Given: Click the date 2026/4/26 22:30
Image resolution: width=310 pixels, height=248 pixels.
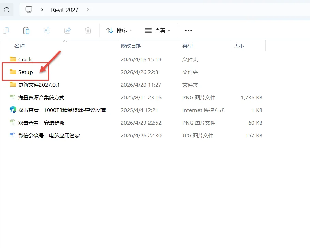Looking at the screenshot, I should (141, 135).
